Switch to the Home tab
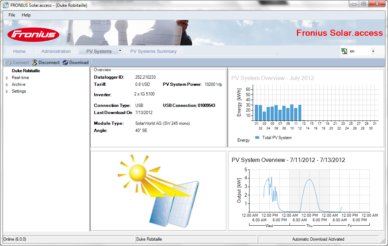This screenshot has width=388, height=246. pos(19,51)
